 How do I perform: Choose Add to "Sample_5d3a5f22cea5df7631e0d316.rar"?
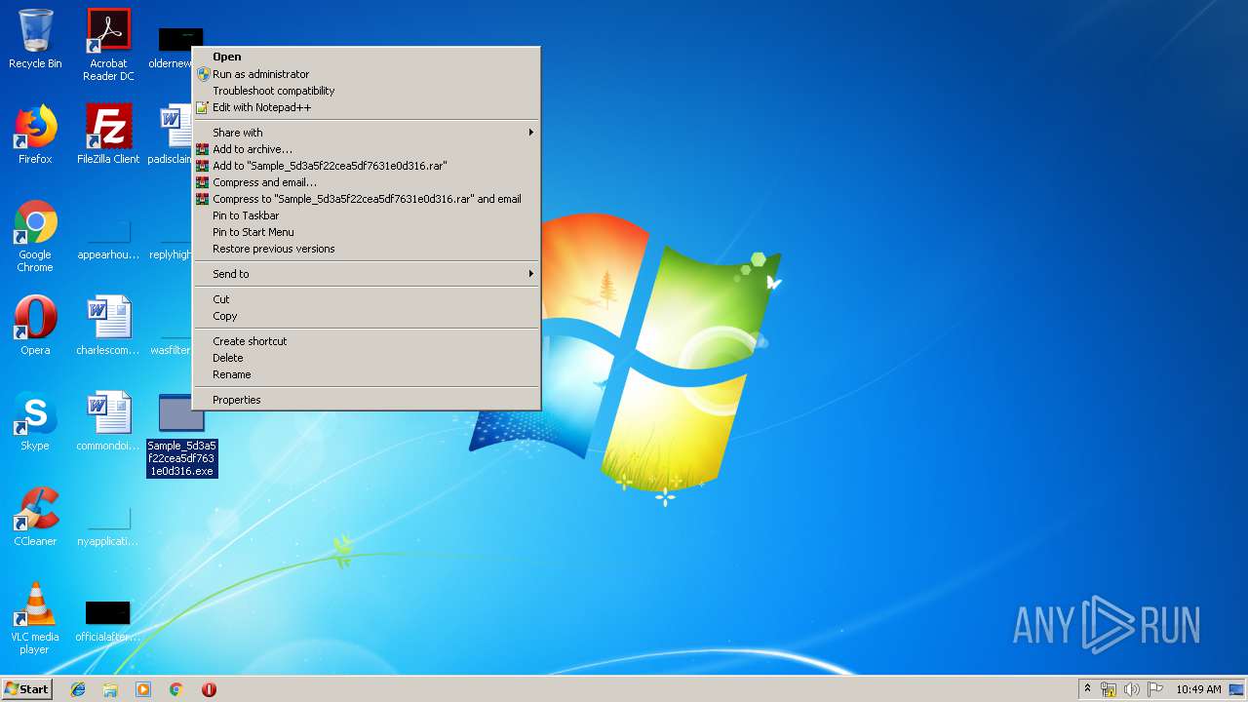pyautogui.click(x=367, y=166)
